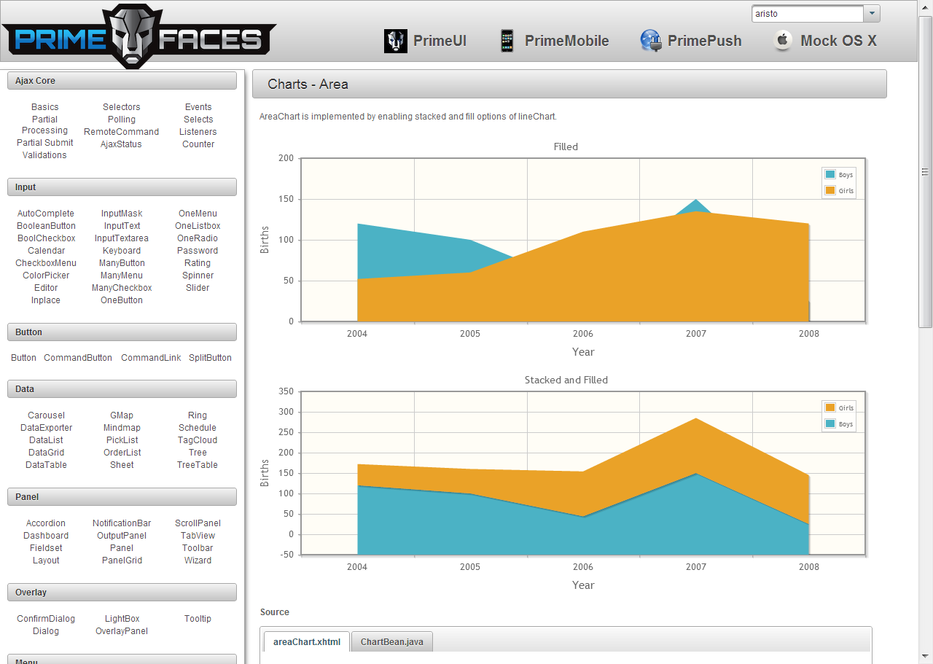The height and width of the screenshot is (664, 933).
Task: Collapse the Ajax Core panel header
Action: [x=121, y=80]
